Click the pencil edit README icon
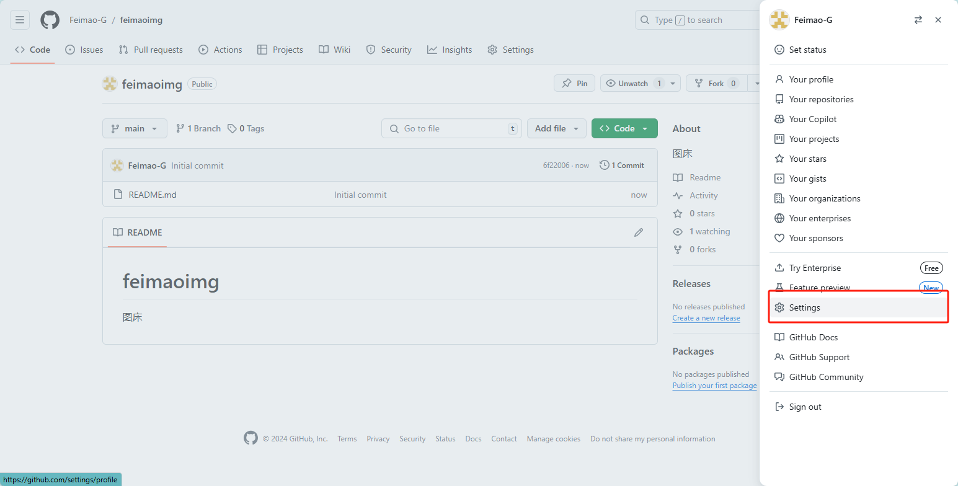This screenshot has width=958, height=486. point(639,232)
